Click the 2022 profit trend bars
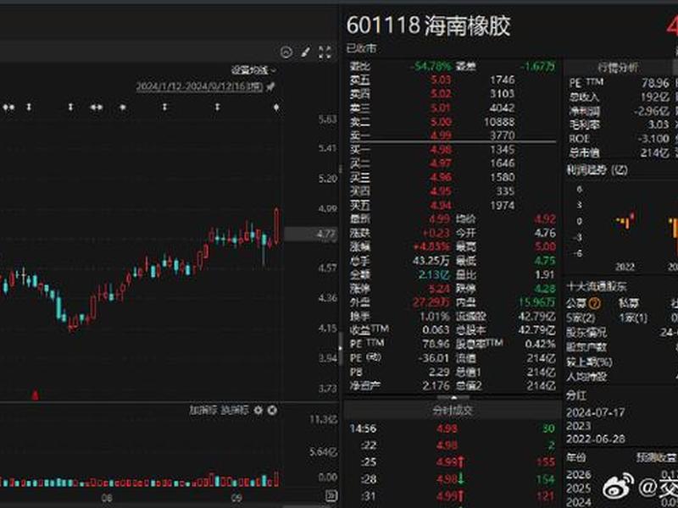 tap(625, 221)
